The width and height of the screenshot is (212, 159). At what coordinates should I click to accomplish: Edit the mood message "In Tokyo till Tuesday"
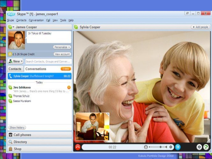[x=49, y=37]
